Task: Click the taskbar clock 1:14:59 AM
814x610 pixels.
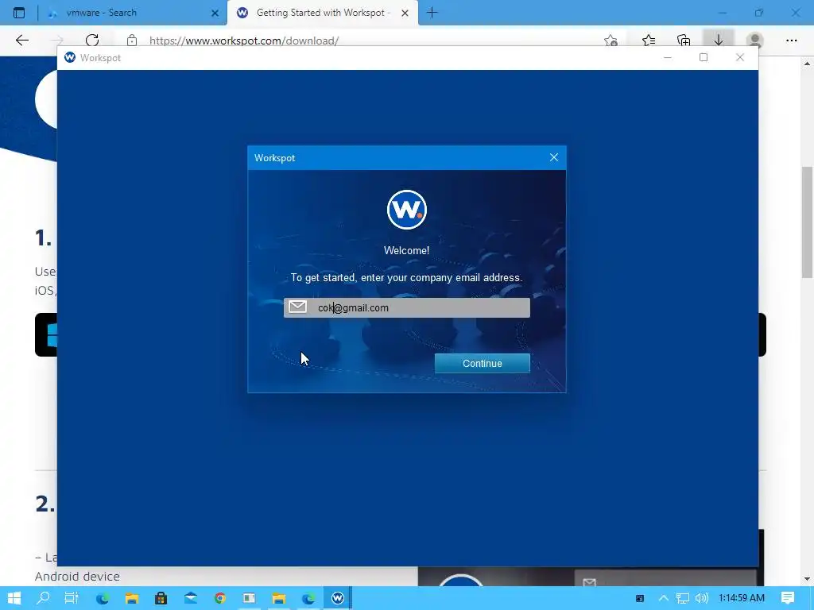Action: click(742, 598)
